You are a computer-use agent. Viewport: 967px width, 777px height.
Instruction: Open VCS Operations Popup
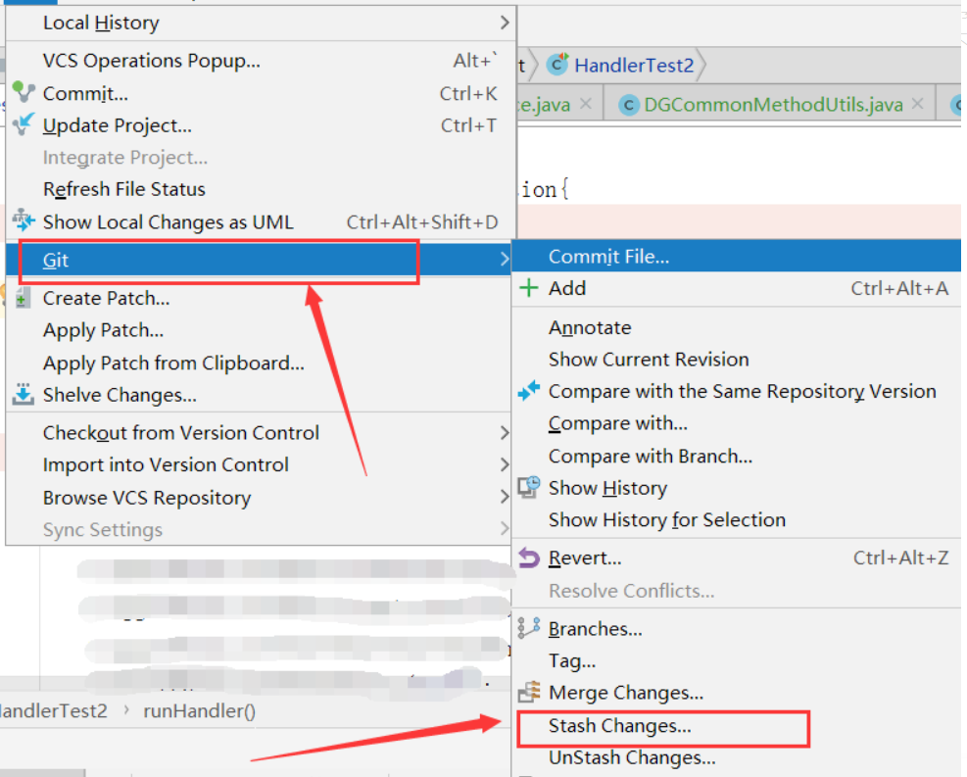[261, 61]
